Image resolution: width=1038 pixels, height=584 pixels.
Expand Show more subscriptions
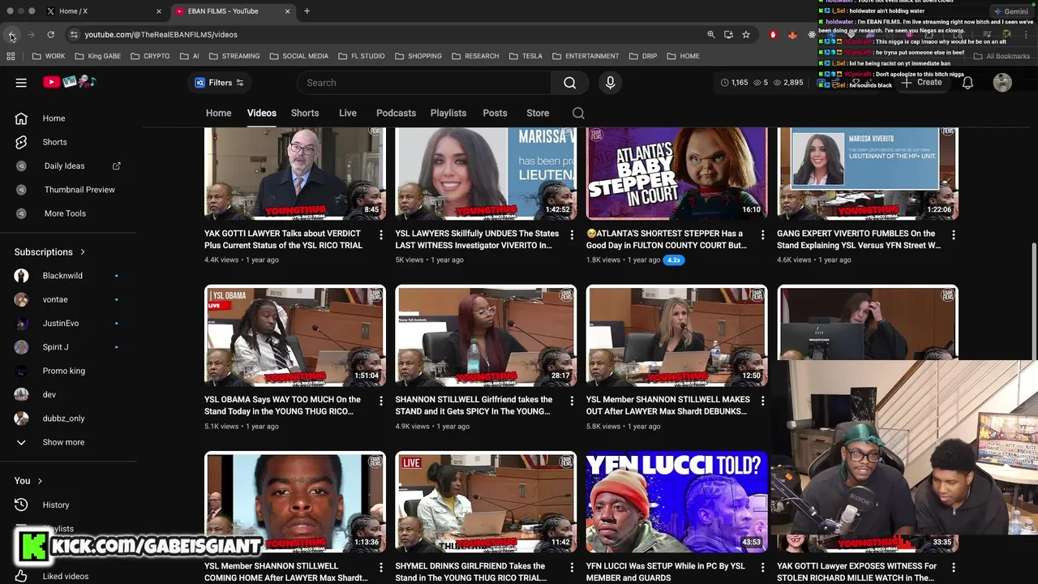68,442
